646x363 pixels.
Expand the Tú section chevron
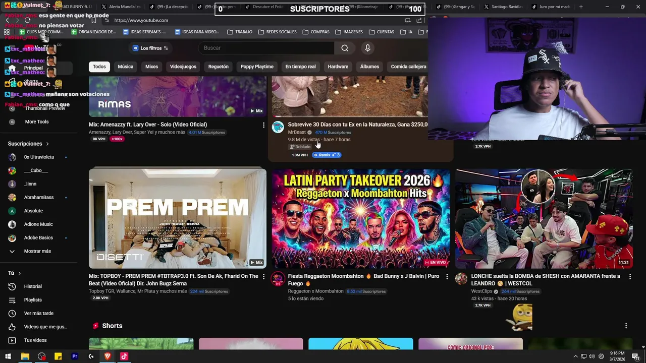(19, 273)
